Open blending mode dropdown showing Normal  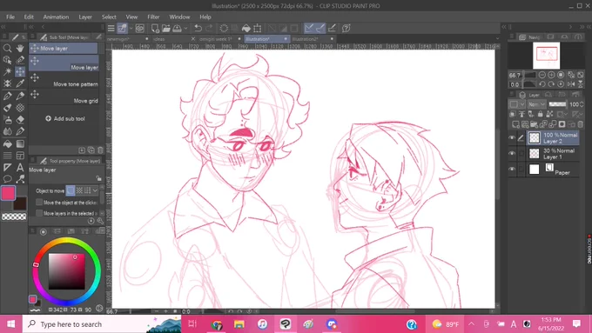[x=536, y=104]
